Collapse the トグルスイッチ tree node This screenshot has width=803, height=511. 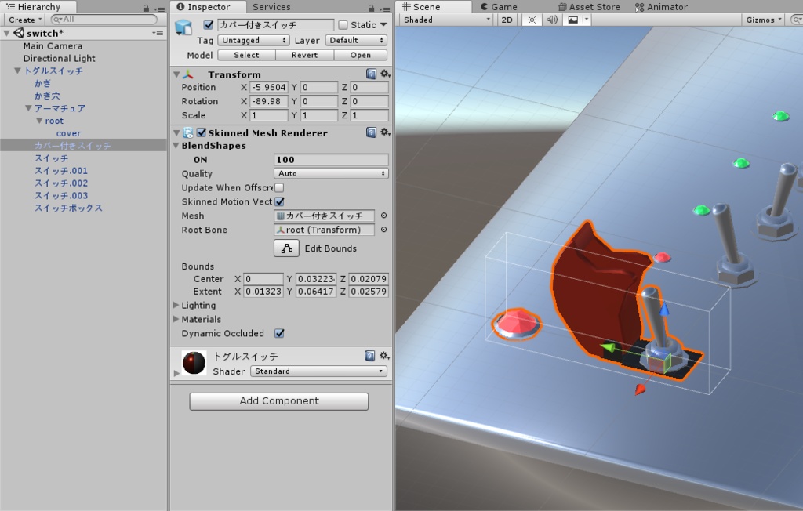tap(17, 71)
